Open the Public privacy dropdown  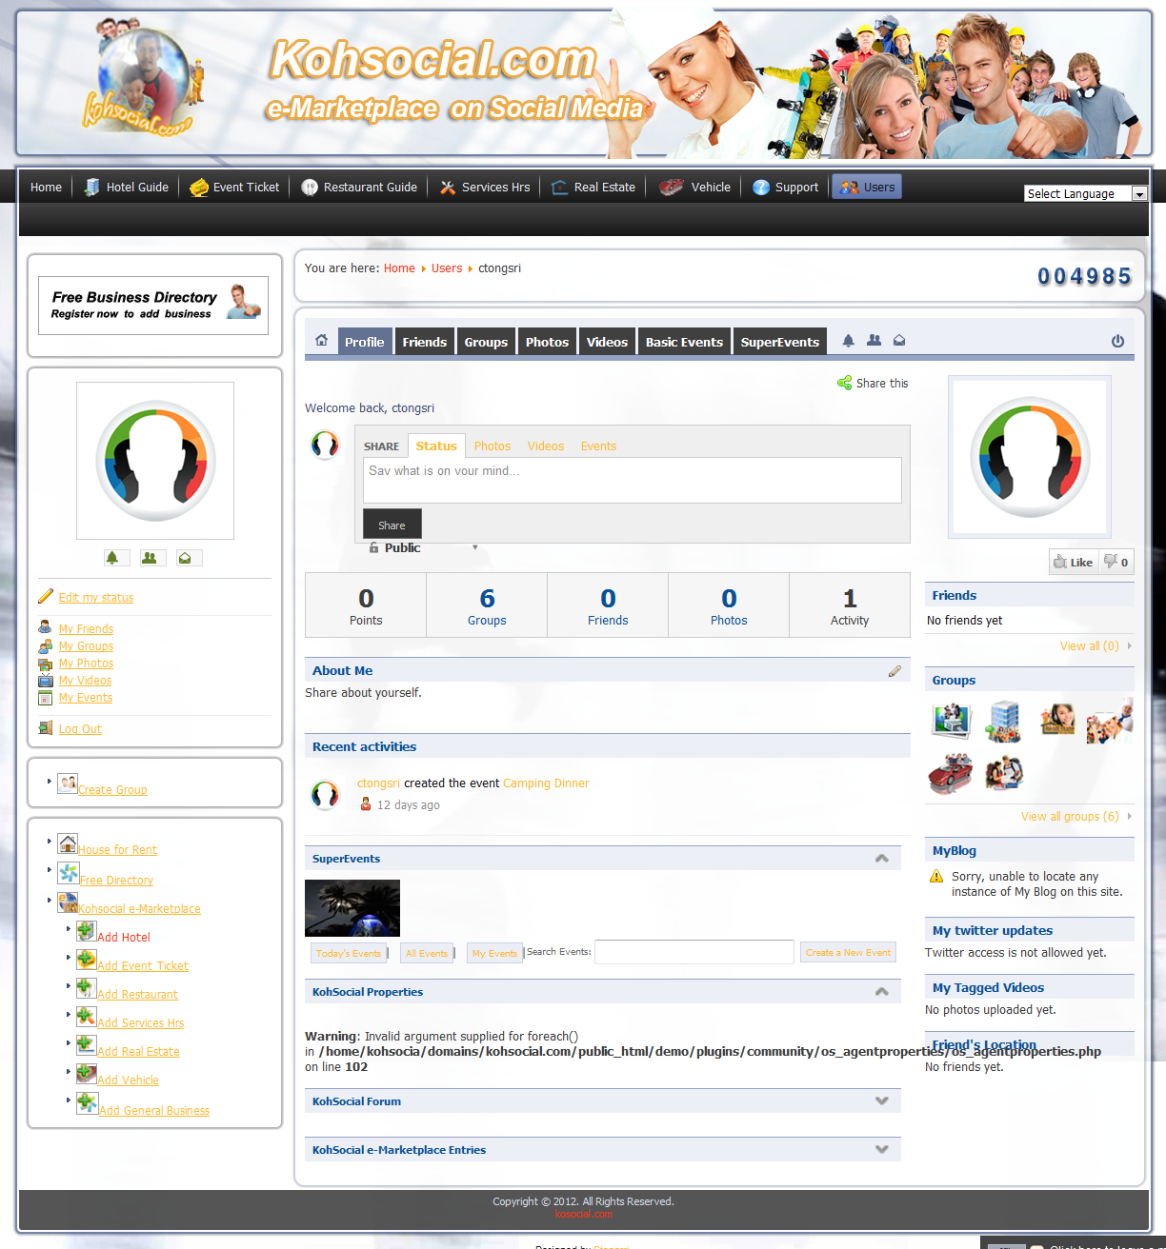tap(423, 547)
